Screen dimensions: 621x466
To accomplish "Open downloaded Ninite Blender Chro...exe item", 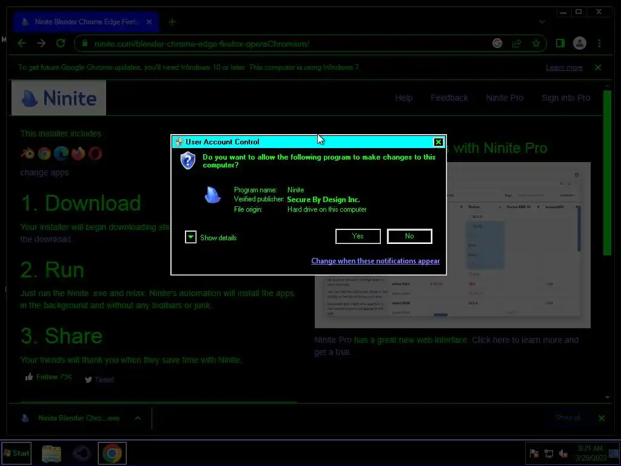I will [x=72, y=418].
